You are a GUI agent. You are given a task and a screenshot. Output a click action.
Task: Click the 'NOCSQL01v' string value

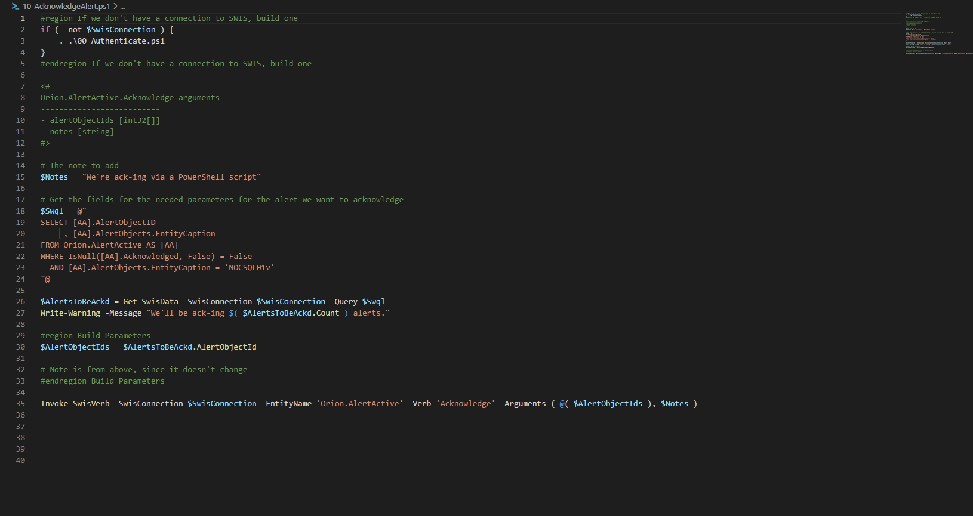coord(250,267)
